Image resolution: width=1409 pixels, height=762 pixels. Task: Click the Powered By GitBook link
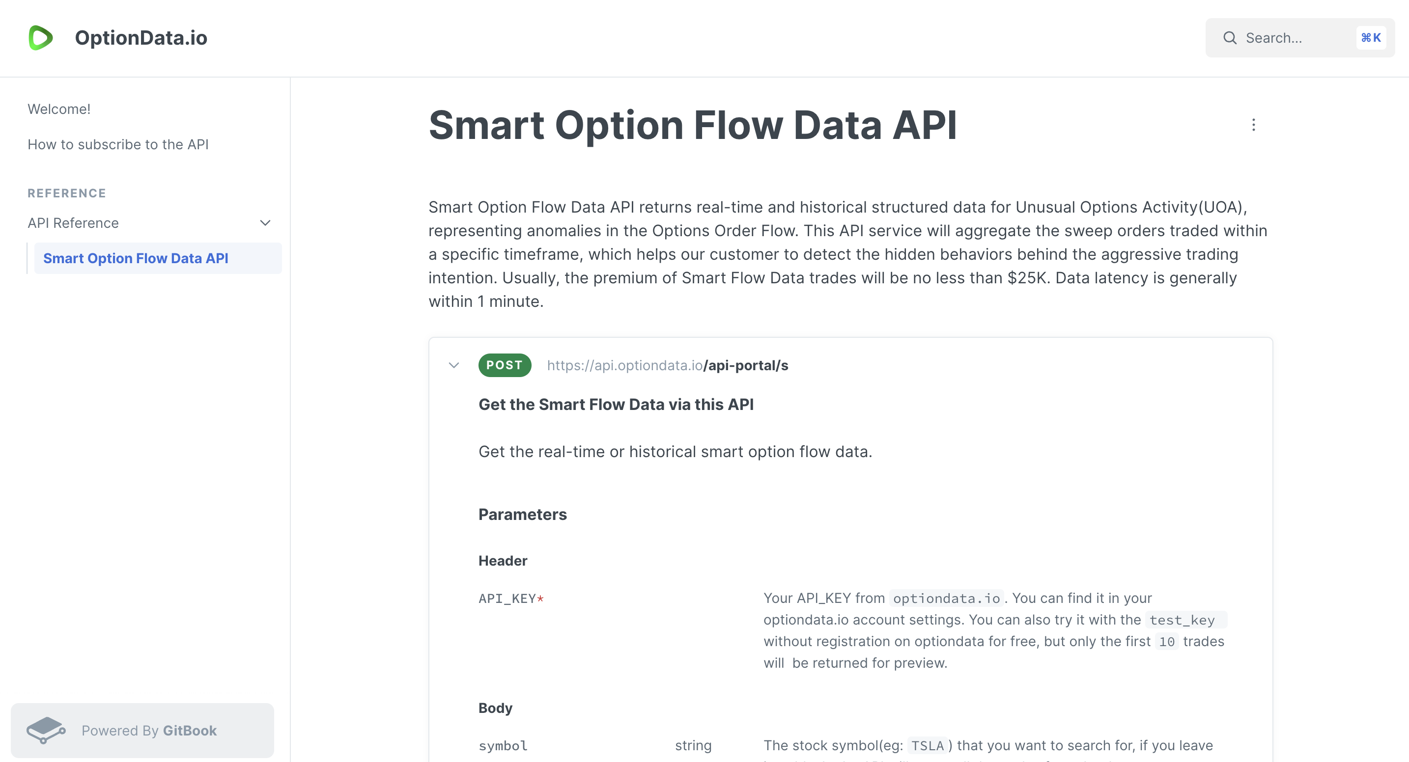(x=148, y=730)
